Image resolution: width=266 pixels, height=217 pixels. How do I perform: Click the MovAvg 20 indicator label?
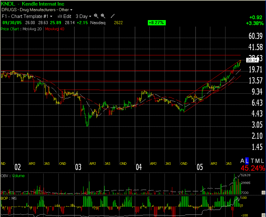coord(33,29)
